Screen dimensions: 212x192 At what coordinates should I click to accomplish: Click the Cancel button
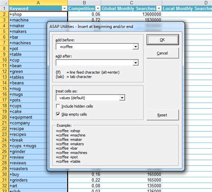pos(162,53)
